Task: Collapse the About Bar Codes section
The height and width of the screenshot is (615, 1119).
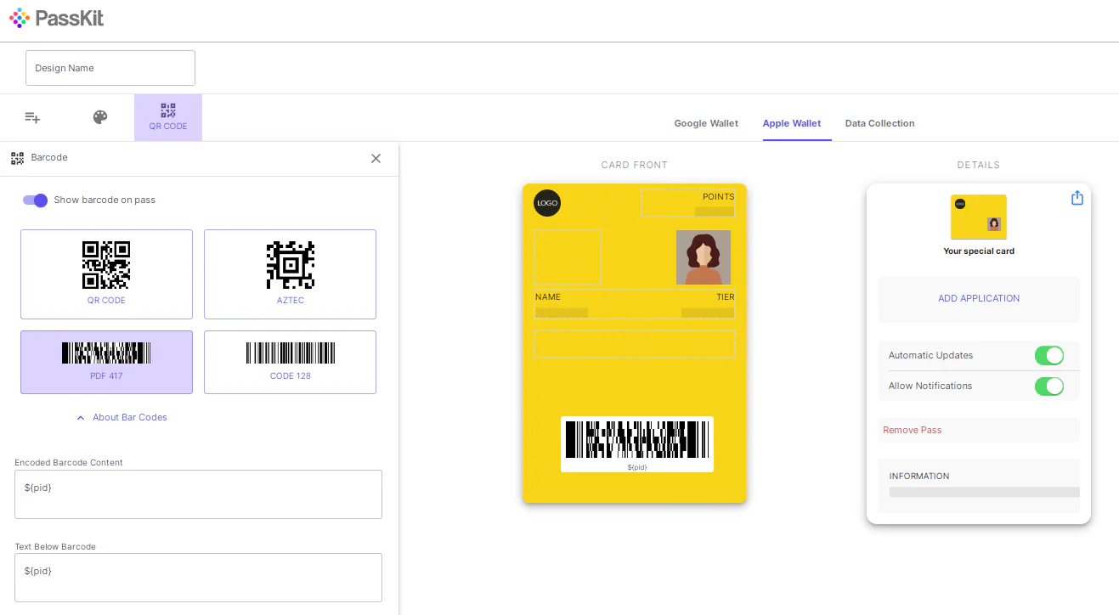Action: tap(122, 417)
